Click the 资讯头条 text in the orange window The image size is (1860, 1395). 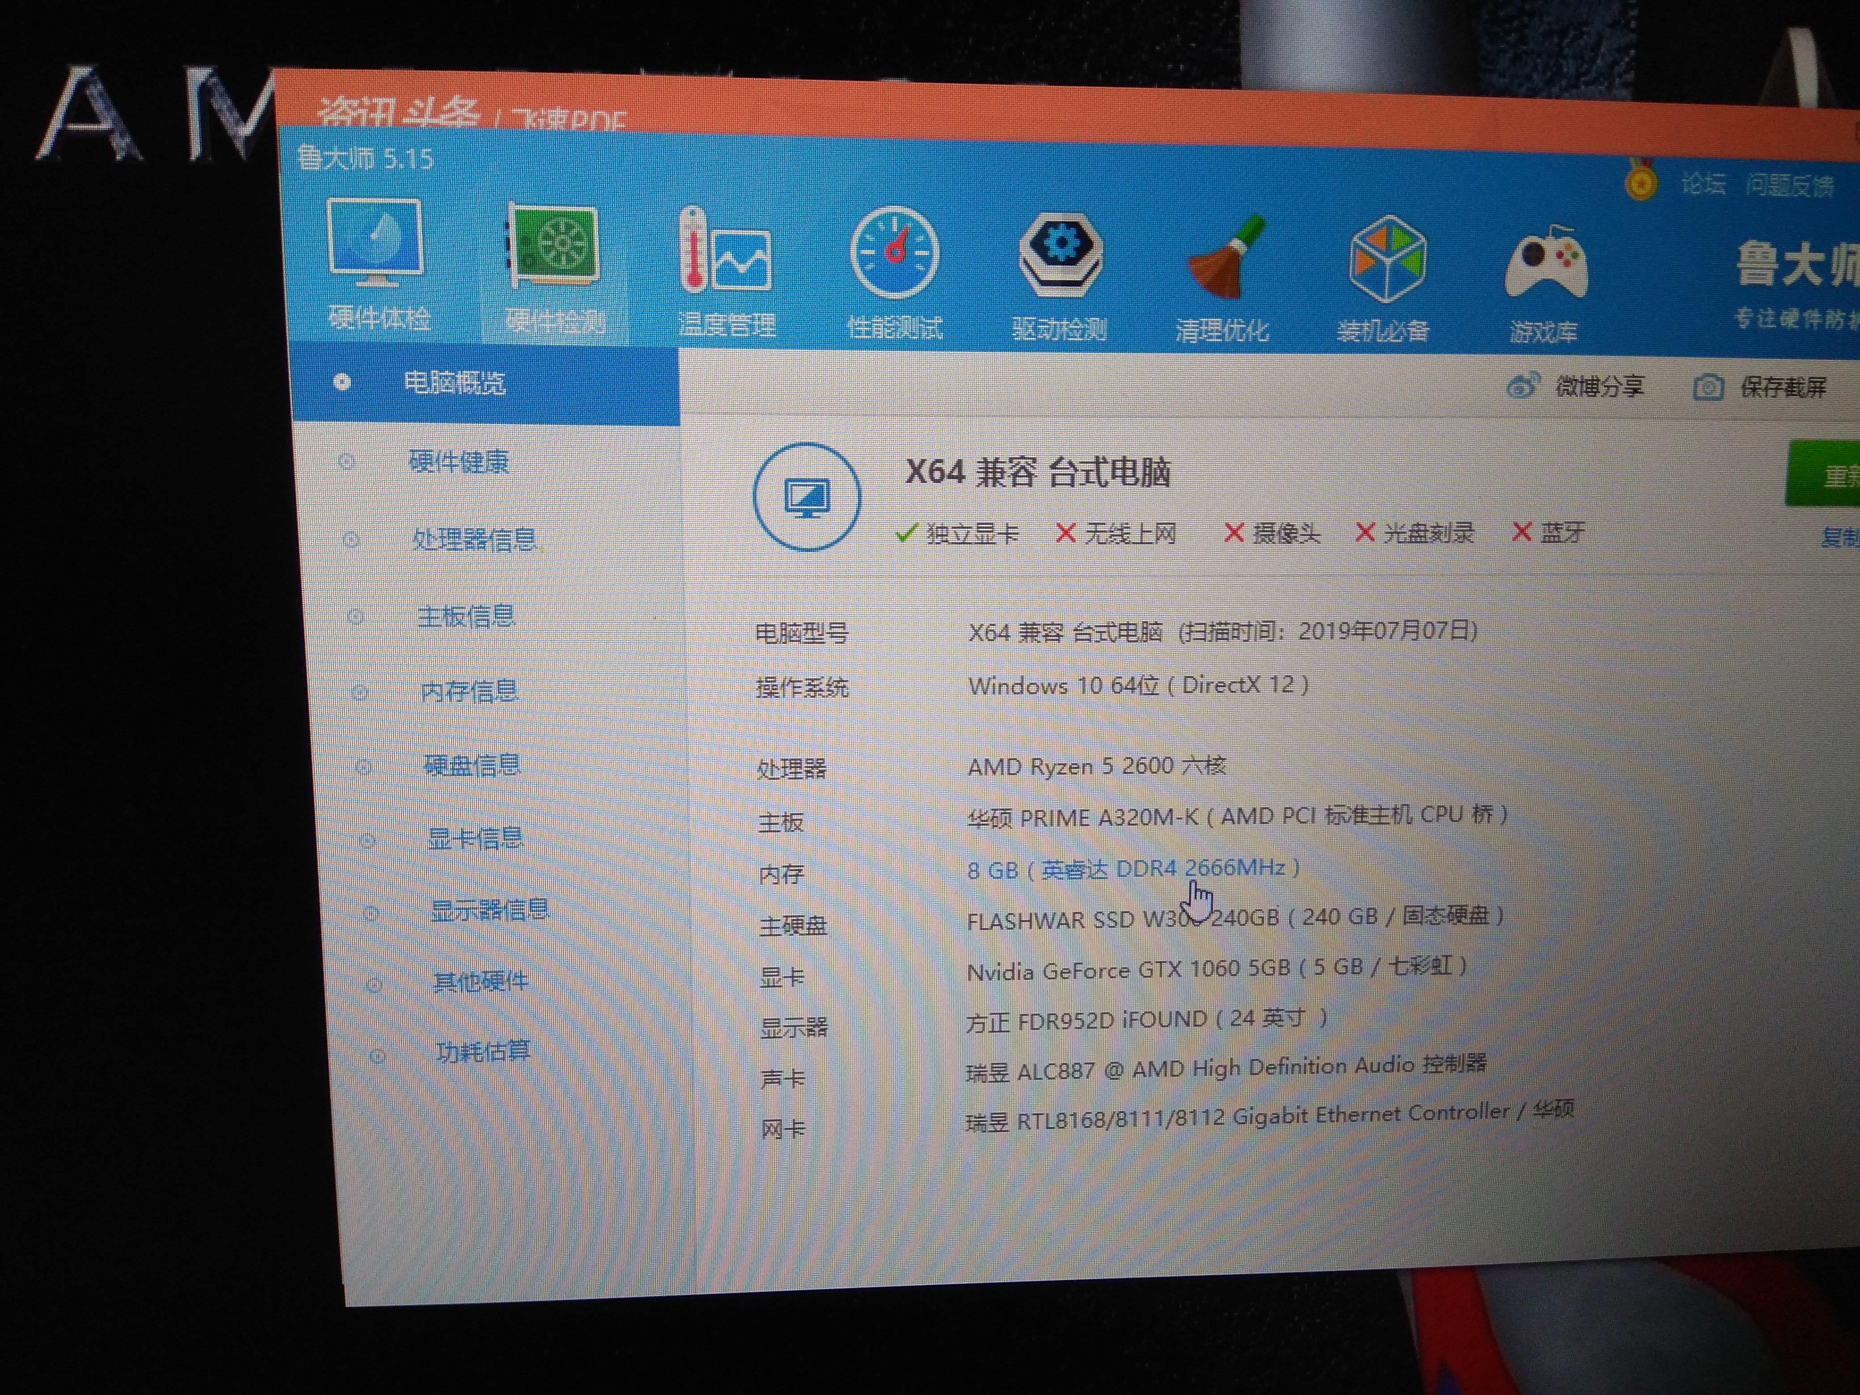coord(398,113)
